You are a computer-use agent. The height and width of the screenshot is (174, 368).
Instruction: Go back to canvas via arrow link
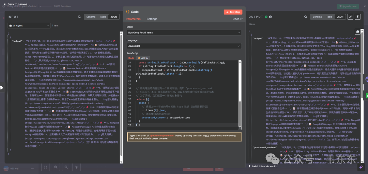(15, 4)
